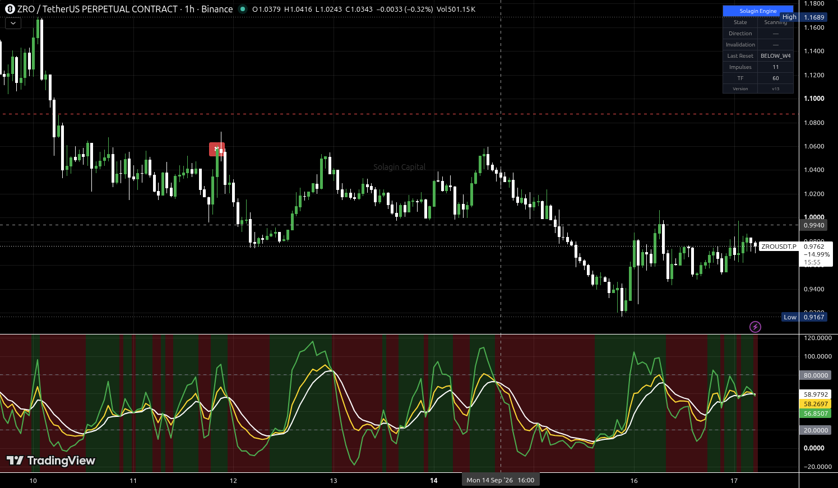Viewport: 838px width, 488px height.
Task: Click the ZRO symbol logo icon
Action: 10,9
